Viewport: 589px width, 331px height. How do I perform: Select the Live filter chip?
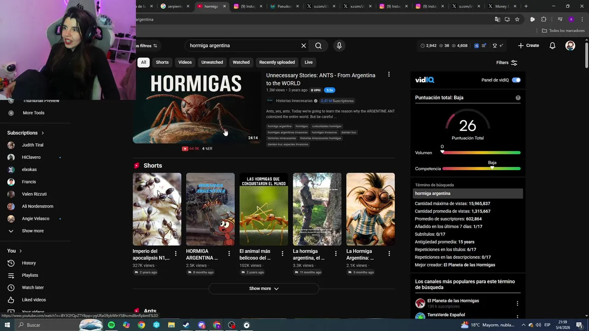coord(308,62)
